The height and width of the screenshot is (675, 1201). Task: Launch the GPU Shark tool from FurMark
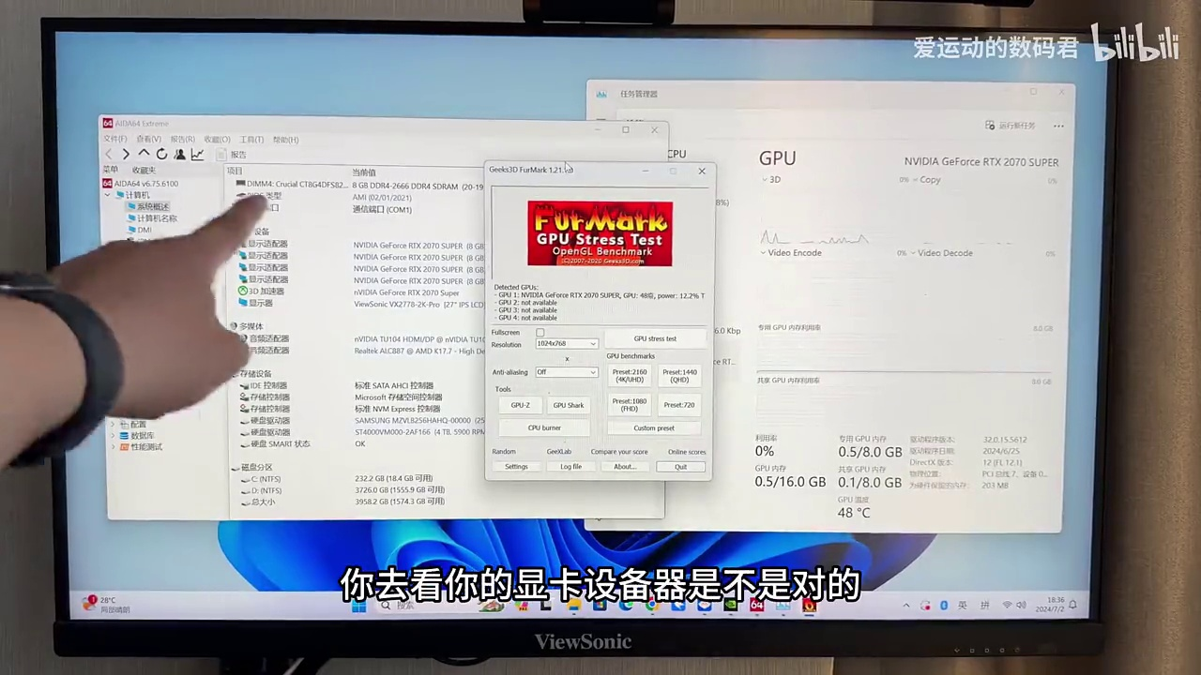pos(569,405)
